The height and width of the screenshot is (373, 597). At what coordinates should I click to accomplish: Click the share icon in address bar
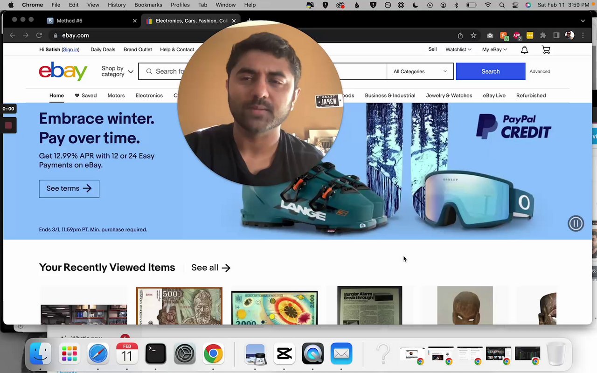460,35
